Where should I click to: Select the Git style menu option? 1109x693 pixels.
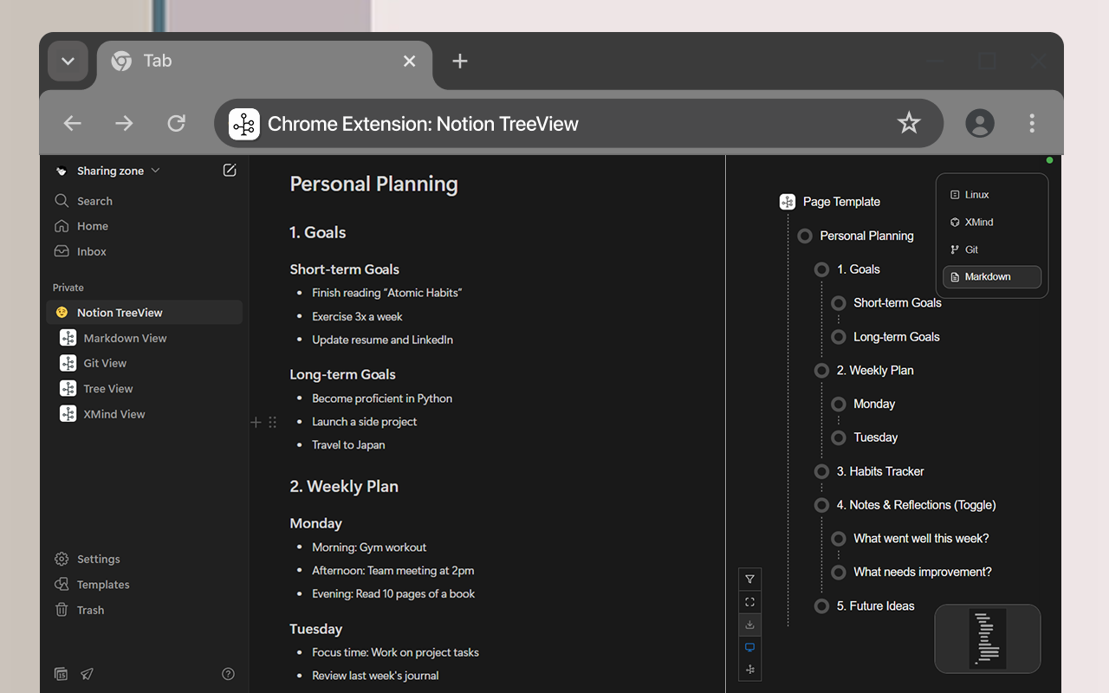click(x=992, y=249)
